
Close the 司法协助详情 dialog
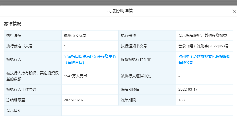pos(234,11)
